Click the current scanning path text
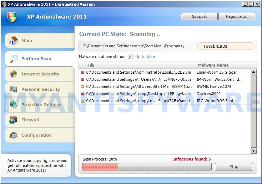Screen dimensions: 262x184 coord(133,46)
